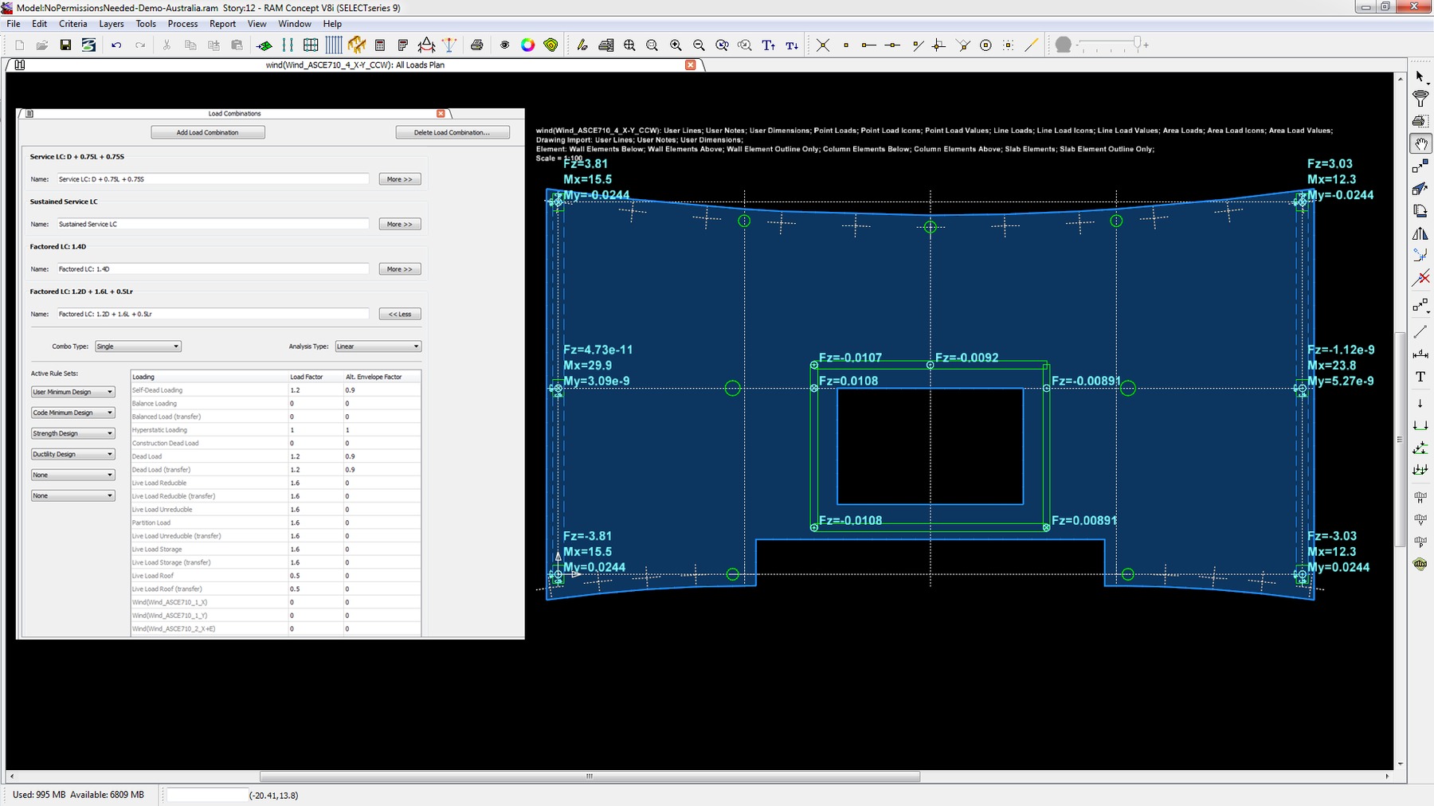The width and height of the screenshot is (1434, 806).
Task: Expand the Strength Design rule set dropdown
Action: (x=72, y=433)
